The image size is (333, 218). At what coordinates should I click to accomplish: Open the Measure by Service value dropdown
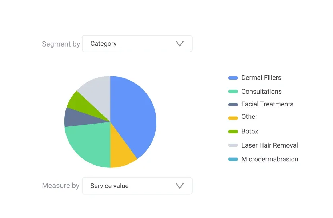click(137, 186)
